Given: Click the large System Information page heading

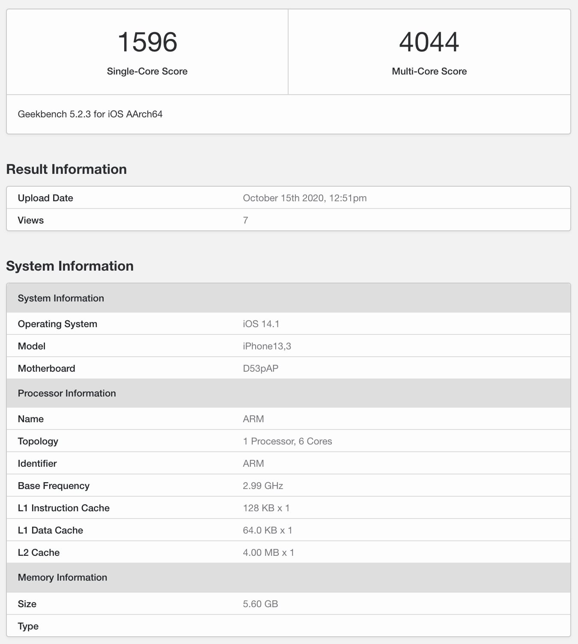Looking at the screenshot, I should click(70, 266).
